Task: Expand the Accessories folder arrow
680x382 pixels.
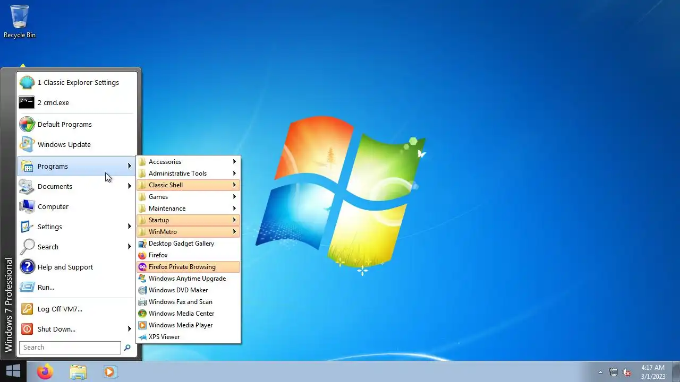Action: coord(234,162)
